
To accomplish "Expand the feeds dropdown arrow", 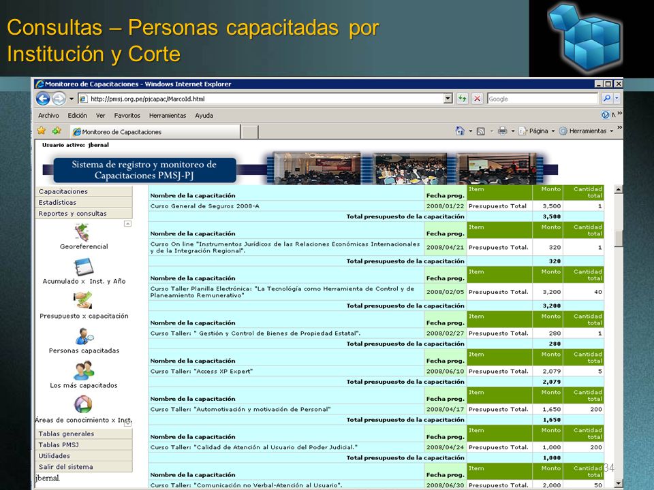I will (491, 131).
